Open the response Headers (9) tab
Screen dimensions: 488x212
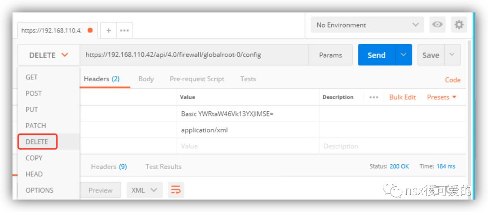109,166
